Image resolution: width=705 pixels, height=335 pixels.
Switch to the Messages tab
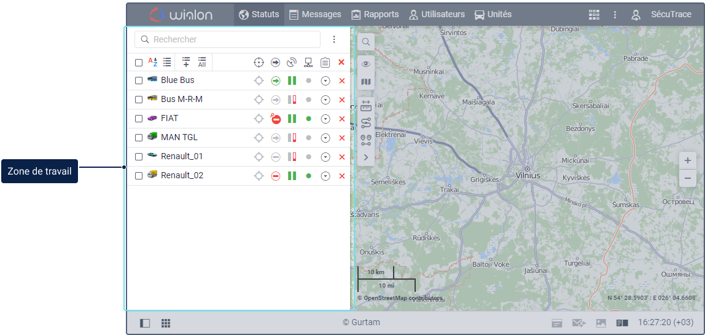[x=315, y=14]
